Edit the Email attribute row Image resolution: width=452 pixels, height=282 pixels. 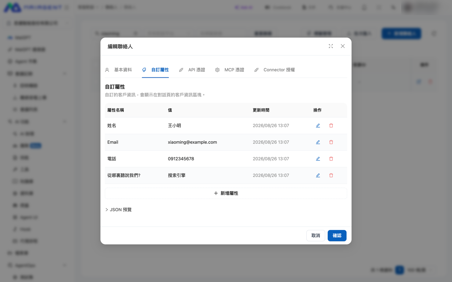[x=318, y=142]
